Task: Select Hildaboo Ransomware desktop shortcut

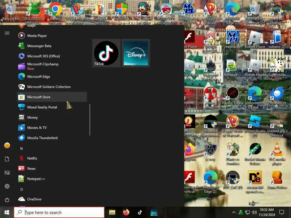Action: click(211, 126)
